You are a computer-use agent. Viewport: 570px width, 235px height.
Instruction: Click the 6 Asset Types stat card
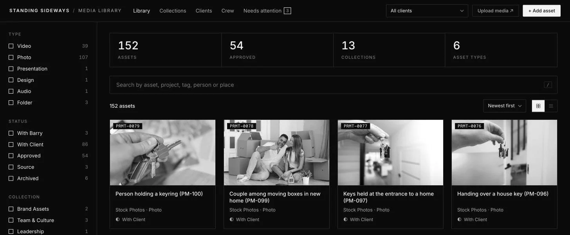click(501, 50)
